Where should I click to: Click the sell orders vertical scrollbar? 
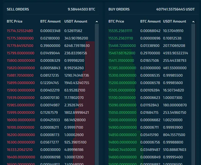click(97, 95)
